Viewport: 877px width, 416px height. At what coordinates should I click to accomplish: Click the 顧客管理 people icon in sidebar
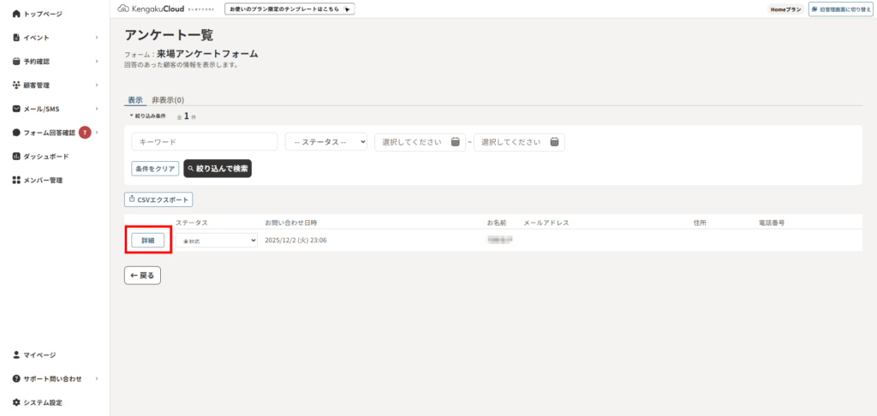pos(16,86)
